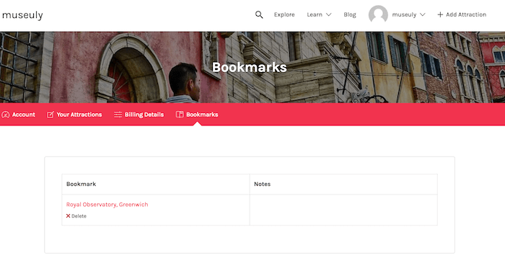The width and height of the screenshot is (505, 276).
Task: Click the museuly site logo
Action: [x=22, y=15]
